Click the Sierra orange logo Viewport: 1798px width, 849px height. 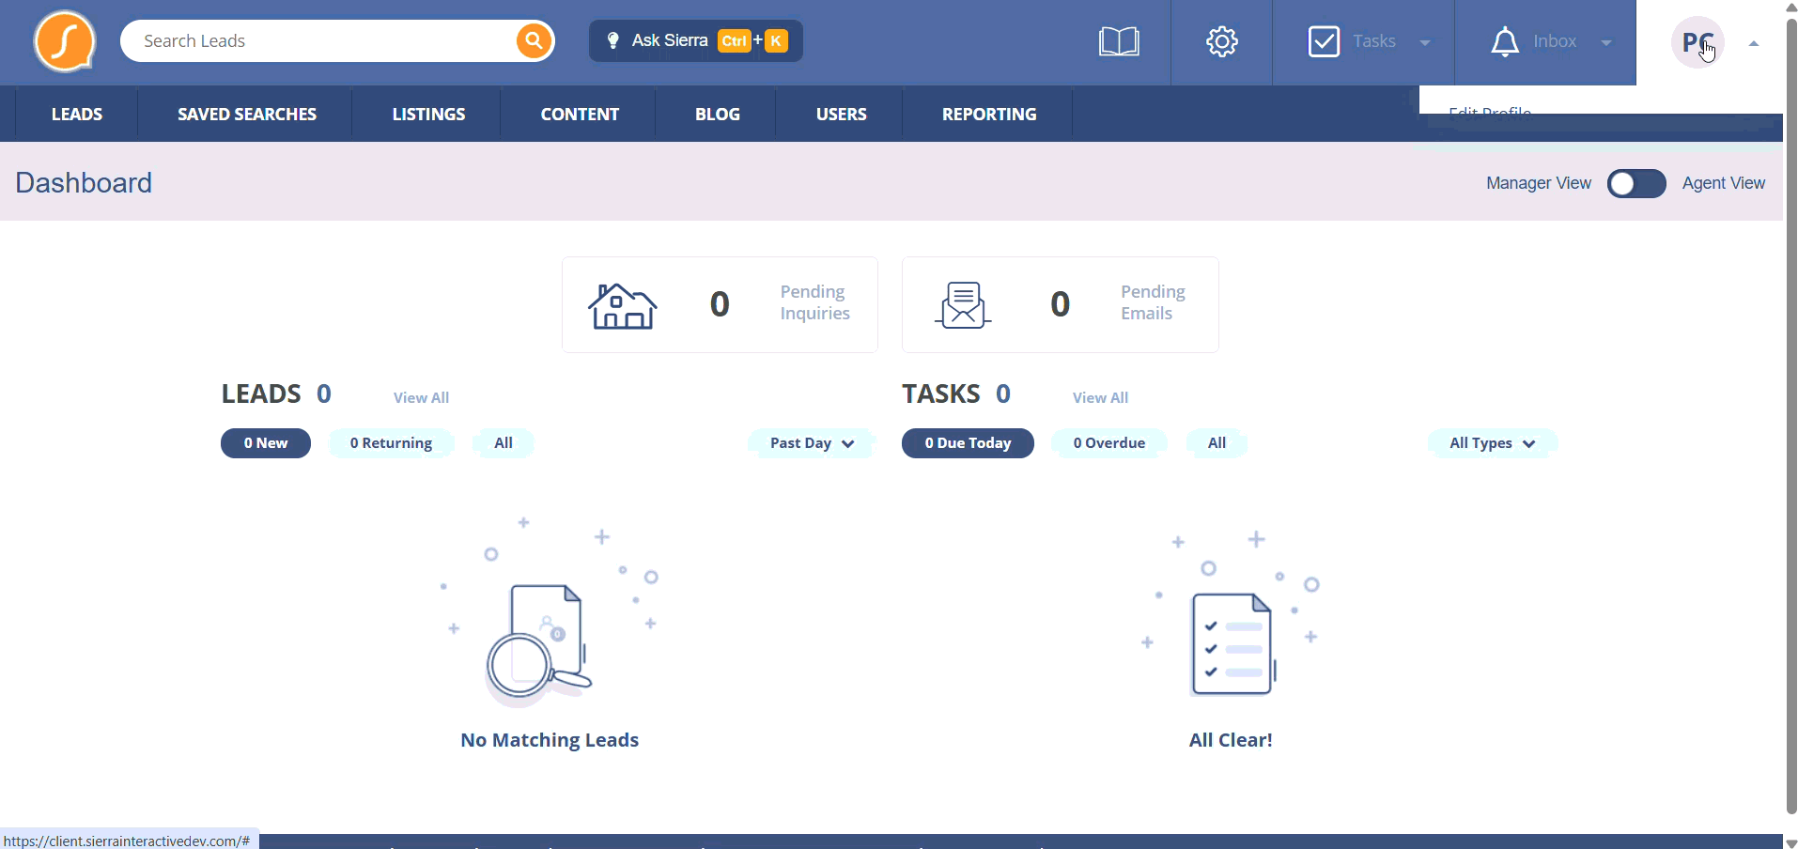65,41
